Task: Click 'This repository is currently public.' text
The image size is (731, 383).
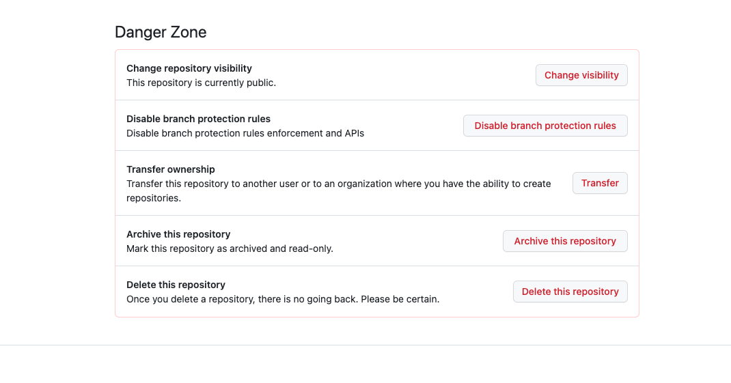Action: coord(201,83)
